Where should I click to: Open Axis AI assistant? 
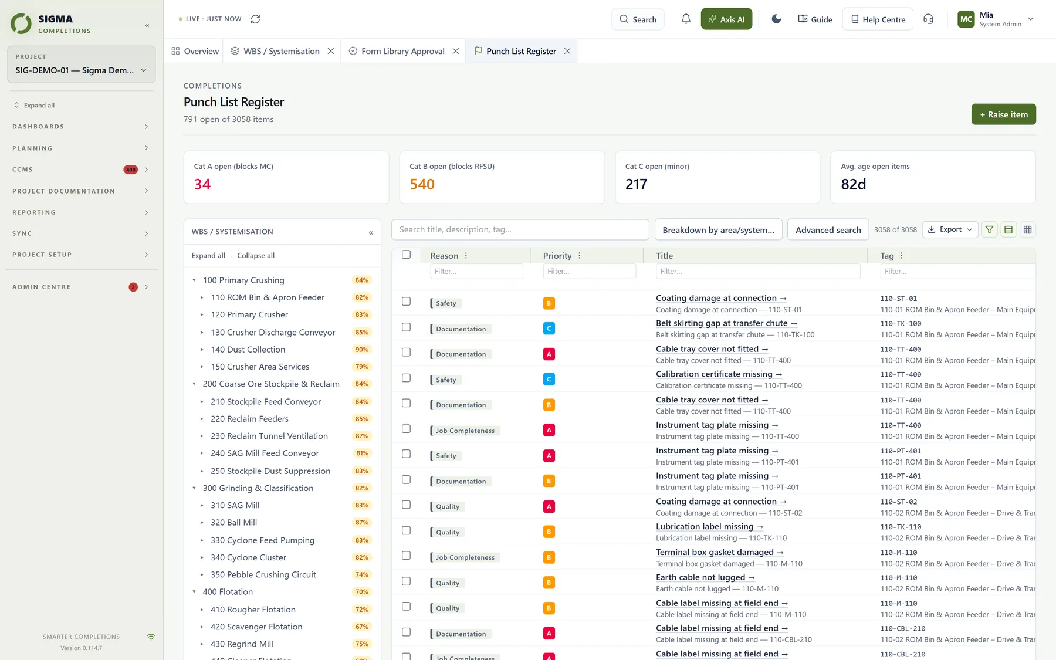click(726, 19)
